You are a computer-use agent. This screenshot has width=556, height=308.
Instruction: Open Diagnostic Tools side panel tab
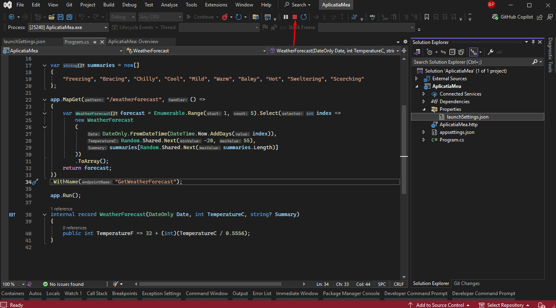coord(550,55)
